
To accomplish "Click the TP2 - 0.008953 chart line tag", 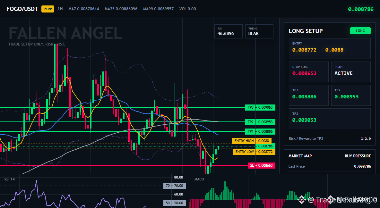I will pos(260,122).
